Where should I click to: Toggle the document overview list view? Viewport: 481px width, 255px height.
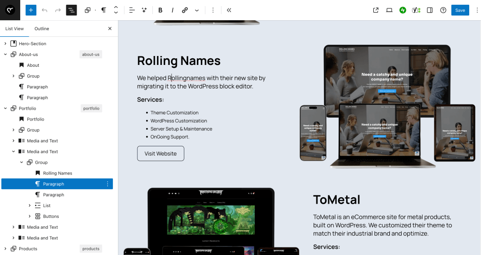71,10
